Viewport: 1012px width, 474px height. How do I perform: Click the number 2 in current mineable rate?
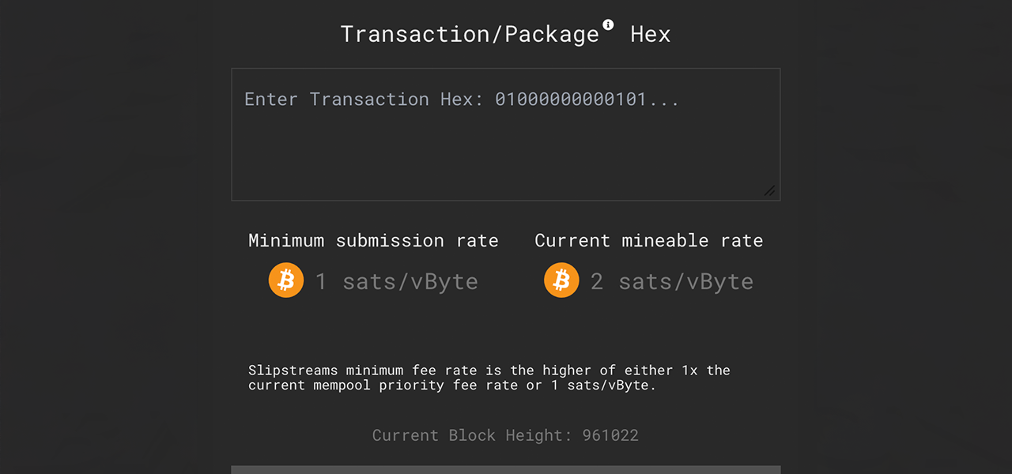(597, 281)
